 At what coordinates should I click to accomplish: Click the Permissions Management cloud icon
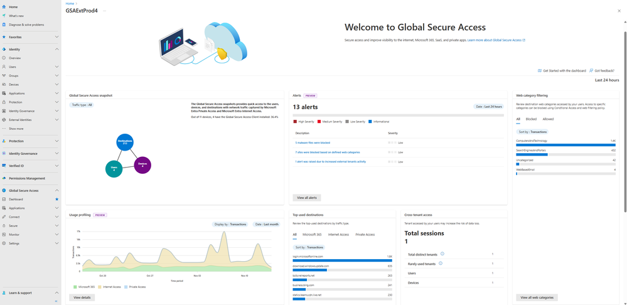click(x=4, y=178)
